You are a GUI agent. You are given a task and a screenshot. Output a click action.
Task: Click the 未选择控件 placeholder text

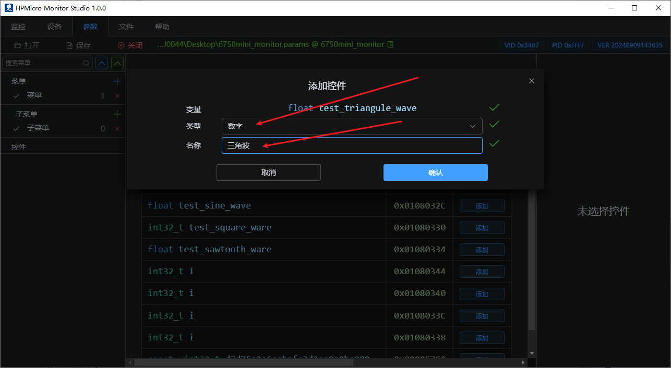pos(603,211)
